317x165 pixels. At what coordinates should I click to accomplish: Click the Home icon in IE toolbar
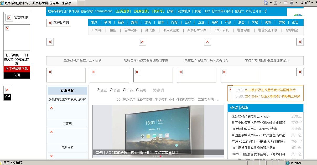266,3
